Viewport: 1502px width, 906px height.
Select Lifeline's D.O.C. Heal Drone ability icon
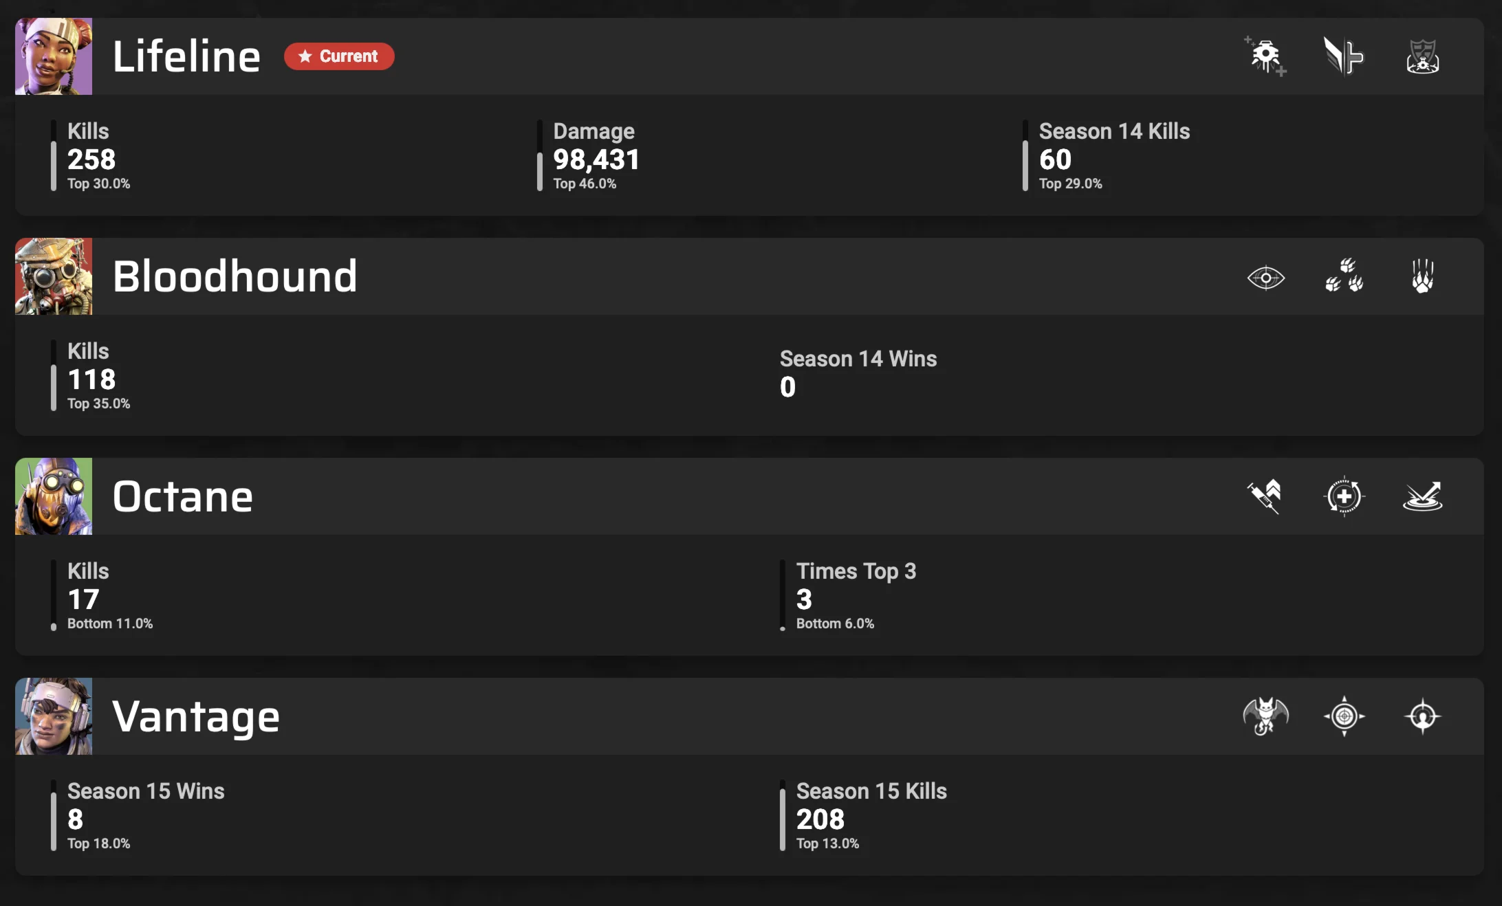1266,56
